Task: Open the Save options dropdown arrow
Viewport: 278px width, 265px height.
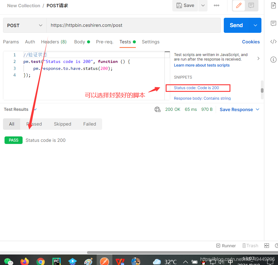Action: pyautogui.click(x=203, y=5)
